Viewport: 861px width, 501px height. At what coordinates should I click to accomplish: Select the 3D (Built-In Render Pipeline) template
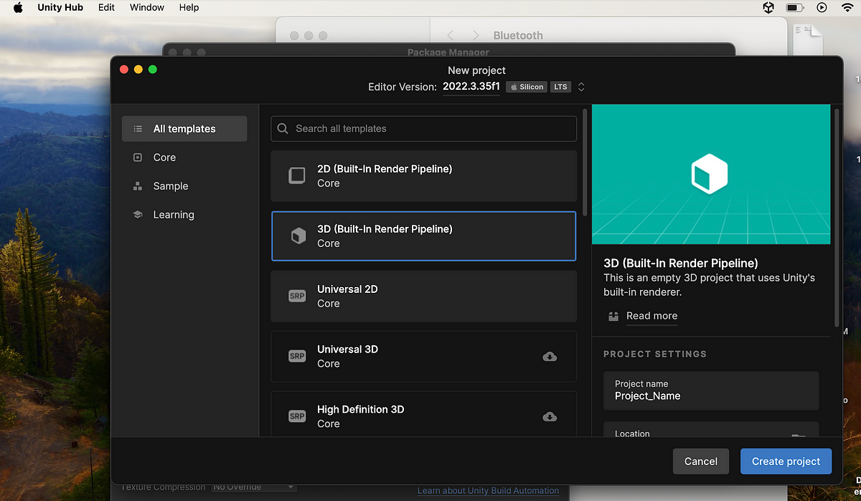coord(423,236)
